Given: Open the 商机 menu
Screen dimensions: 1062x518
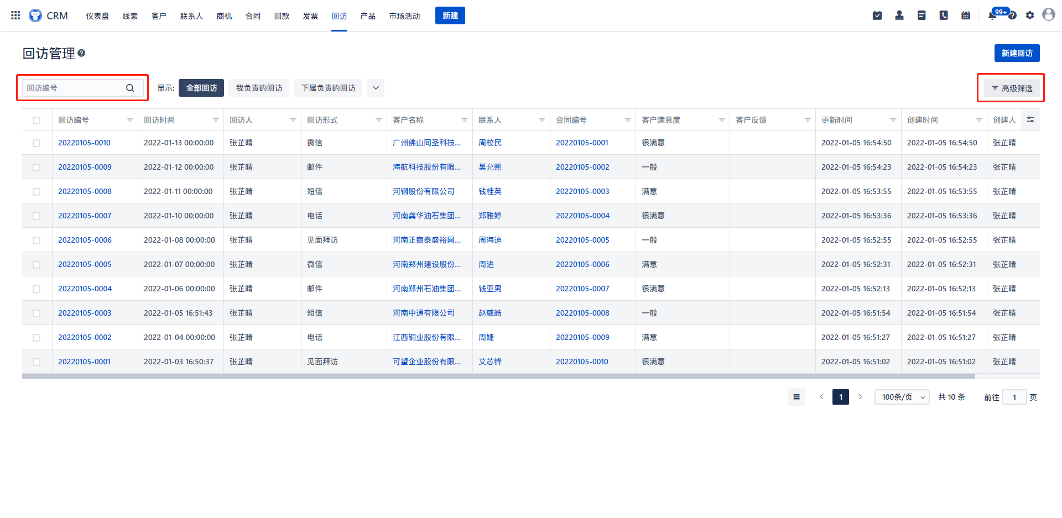Looking at the screenshot, I should (x=224, y=16).
